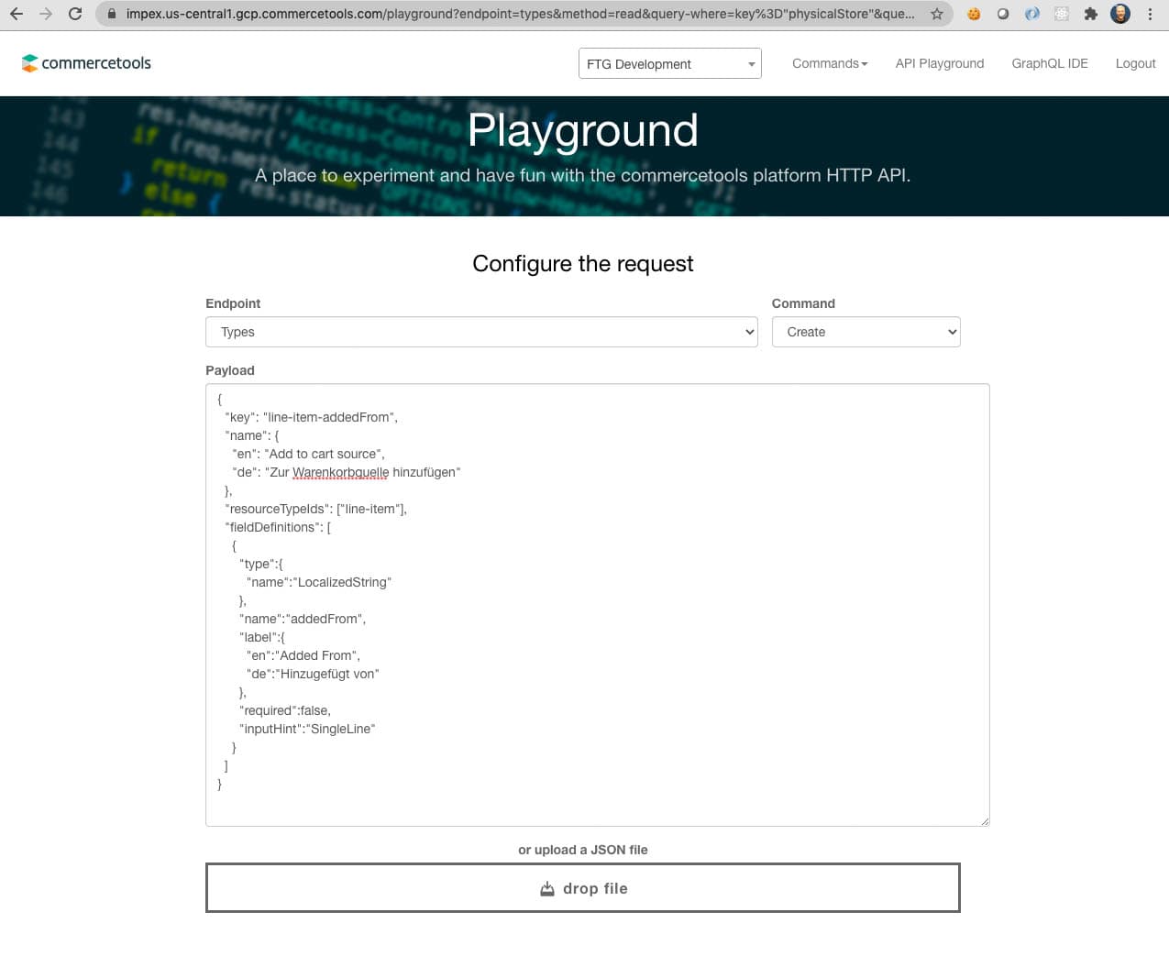
Task: Click the gray circle extension icon
Action: pyautogui.click(x=1003, y=14)
